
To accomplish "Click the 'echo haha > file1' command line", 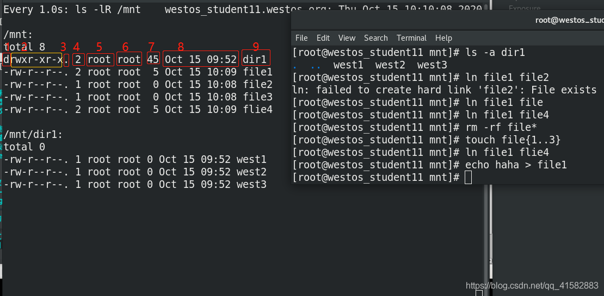I will [430, 165].
